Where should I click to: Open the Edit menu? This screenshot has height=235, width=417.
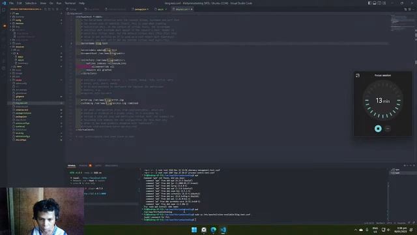coord(19,3)
